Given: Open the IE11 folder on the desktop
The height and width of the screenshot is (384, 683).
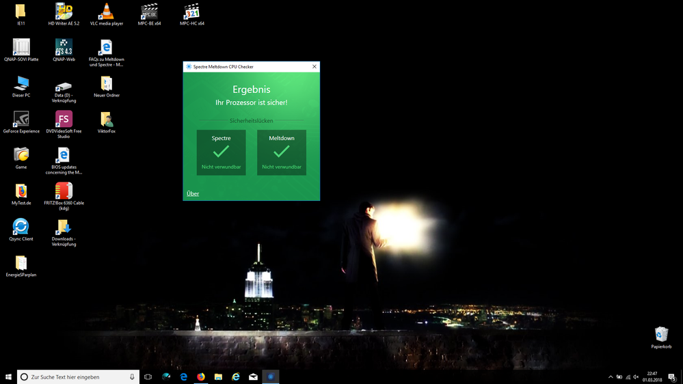Looking at the screenshot, I should (21, 14).
